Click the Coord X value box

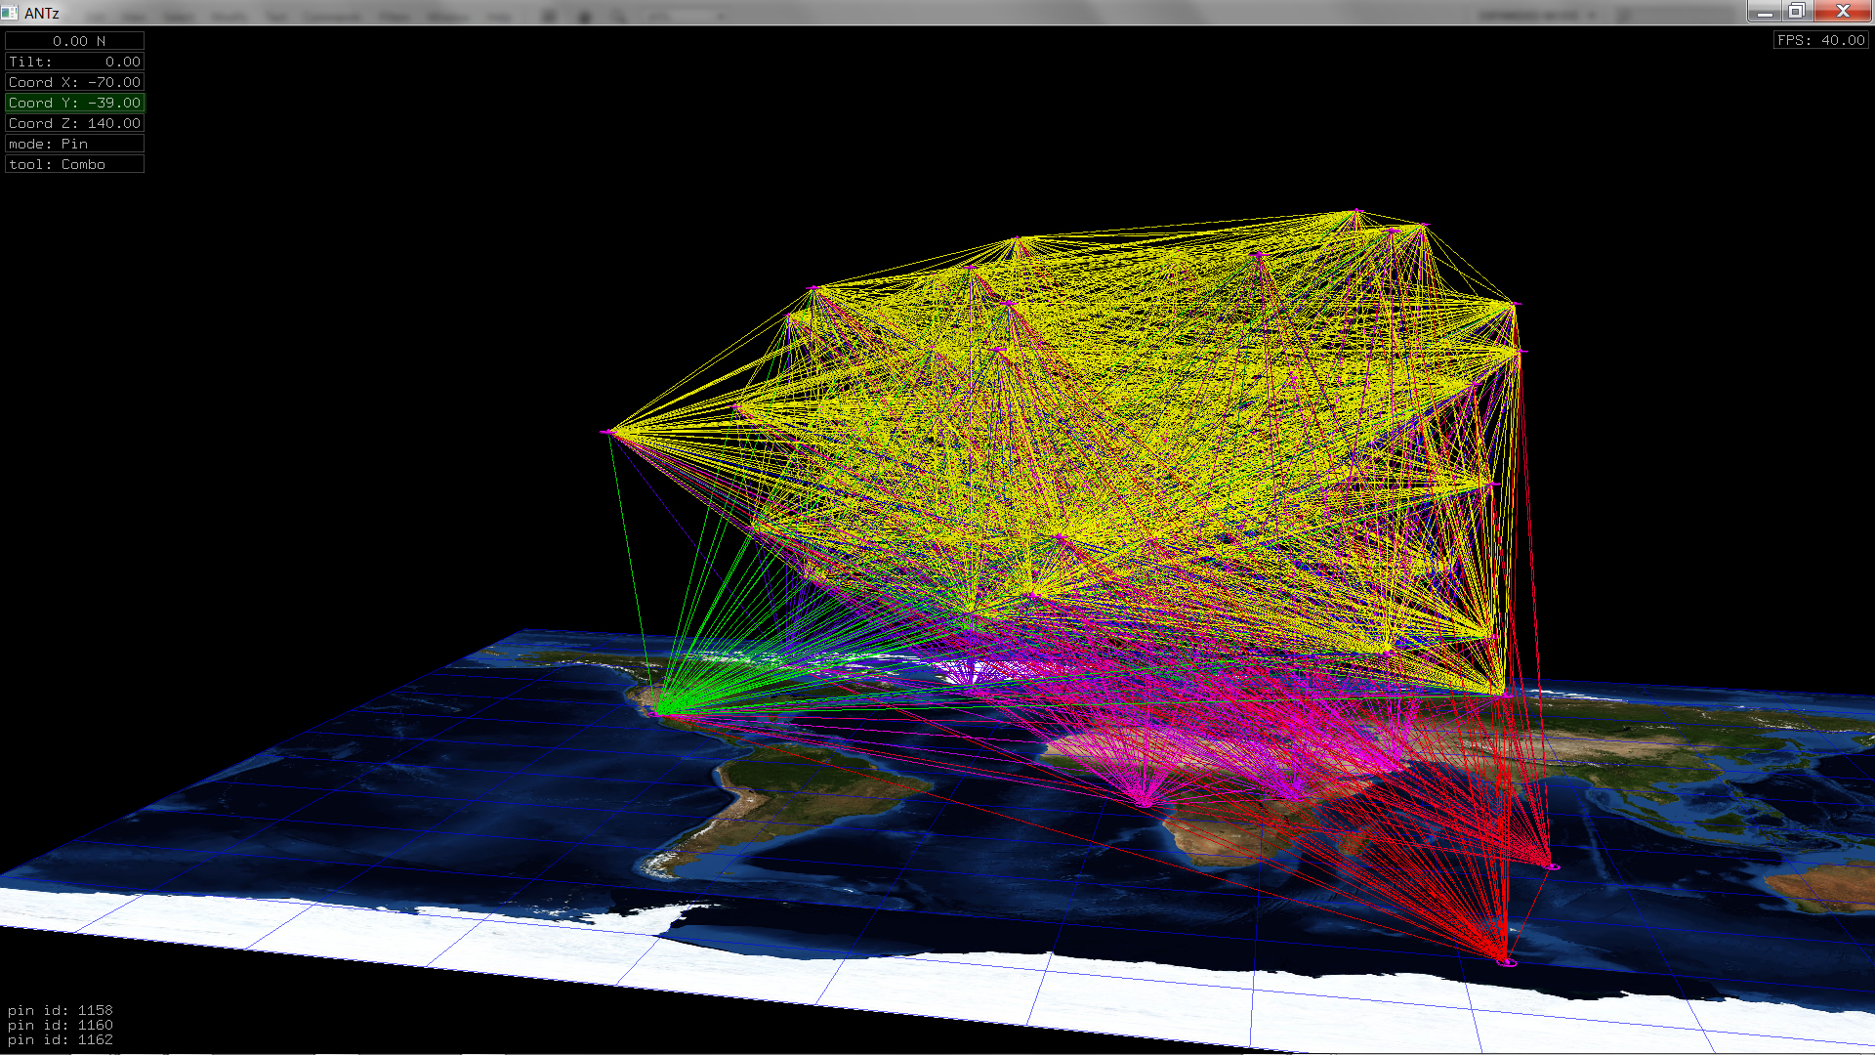(74, 82)
